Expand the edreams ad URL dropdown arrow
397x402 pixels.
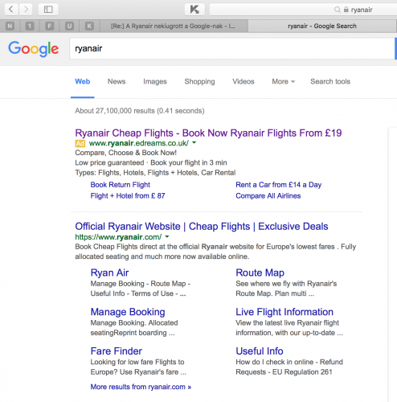pyautogui.click(x=194, y=143)
